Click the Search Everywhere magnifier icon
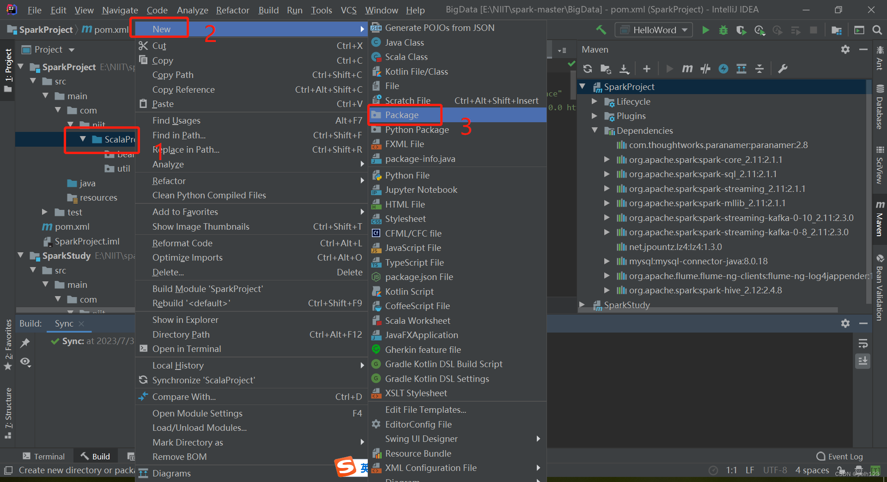The image size is (887, 482). click(877, 30)
